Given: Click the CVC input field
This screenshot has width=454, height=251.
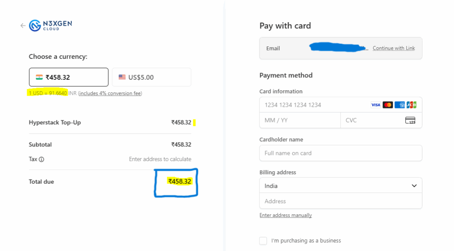Looking at the screenshot, I should [372, 120].
